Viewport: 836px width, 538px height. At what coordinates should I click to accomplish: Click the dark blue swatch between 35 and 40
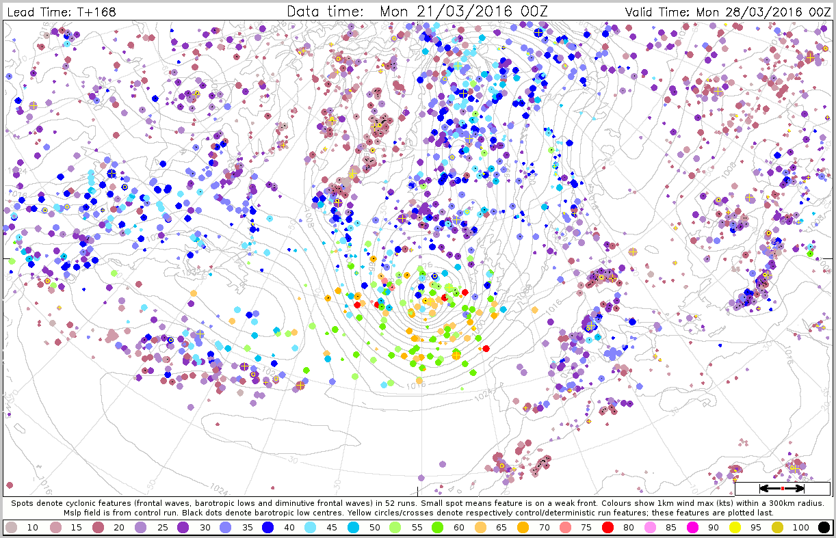267,528
